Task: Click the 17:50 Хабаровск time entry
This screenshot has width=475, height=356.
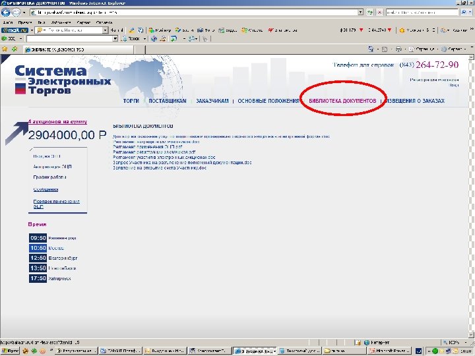Action: pos(50,278)
